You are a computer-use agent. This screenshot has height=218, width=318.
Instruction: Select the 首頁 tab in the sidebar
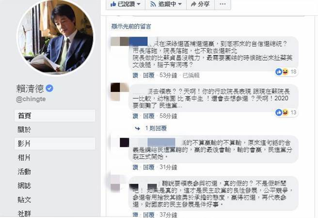(55, 116)
